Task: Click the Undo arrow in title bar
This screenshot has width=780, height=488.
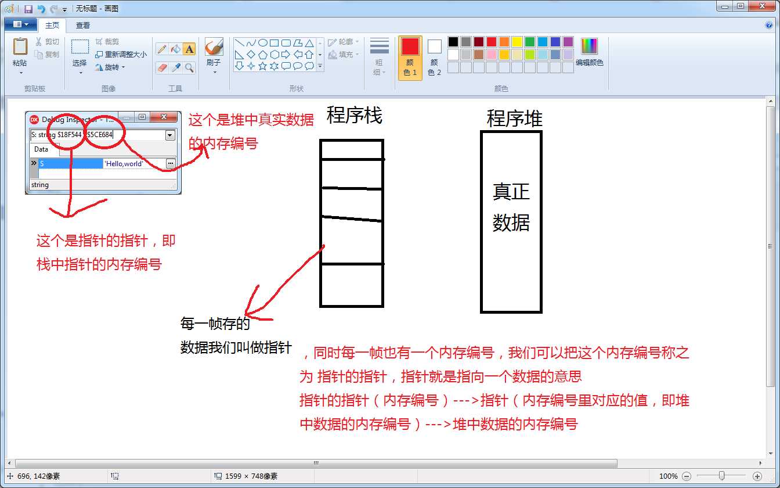Action: tap(41, 9)
